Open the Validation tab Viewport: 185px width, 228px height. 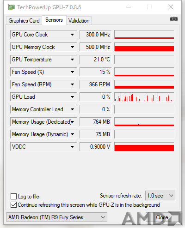click(x=79, y=21)
